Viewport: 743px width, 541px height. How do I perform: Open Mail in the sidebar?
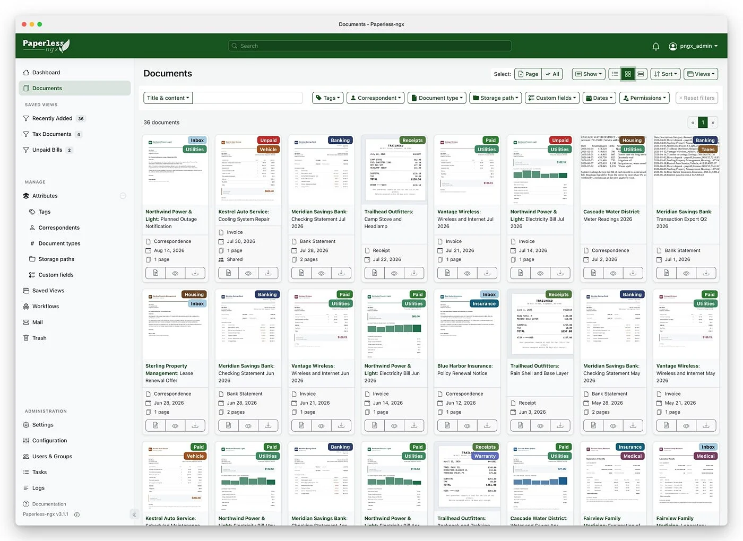point(75,322)
